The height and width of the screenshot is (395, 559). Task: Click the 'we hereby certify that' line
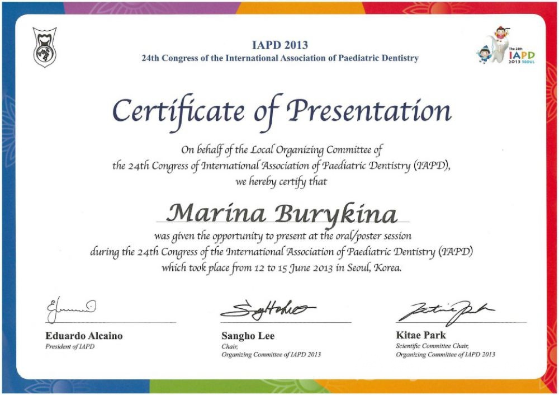pyautogui.click(x=281, y=182)
